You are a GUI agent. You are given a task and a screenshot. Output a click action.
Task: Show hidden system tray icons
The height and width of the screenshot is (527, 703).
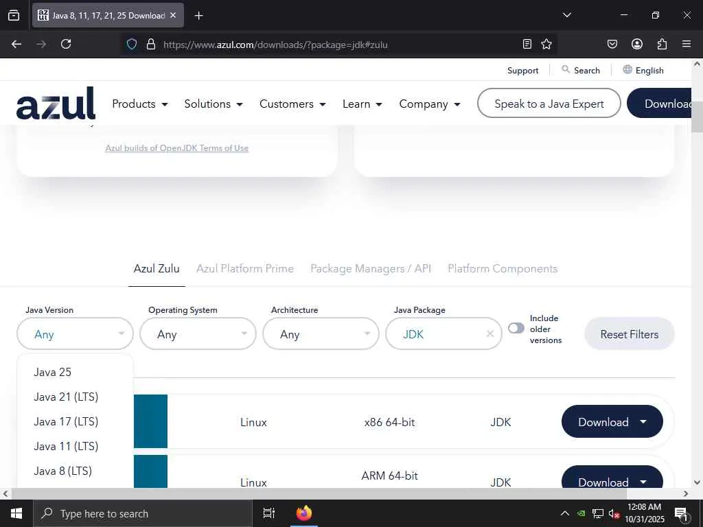pos(565,513)
